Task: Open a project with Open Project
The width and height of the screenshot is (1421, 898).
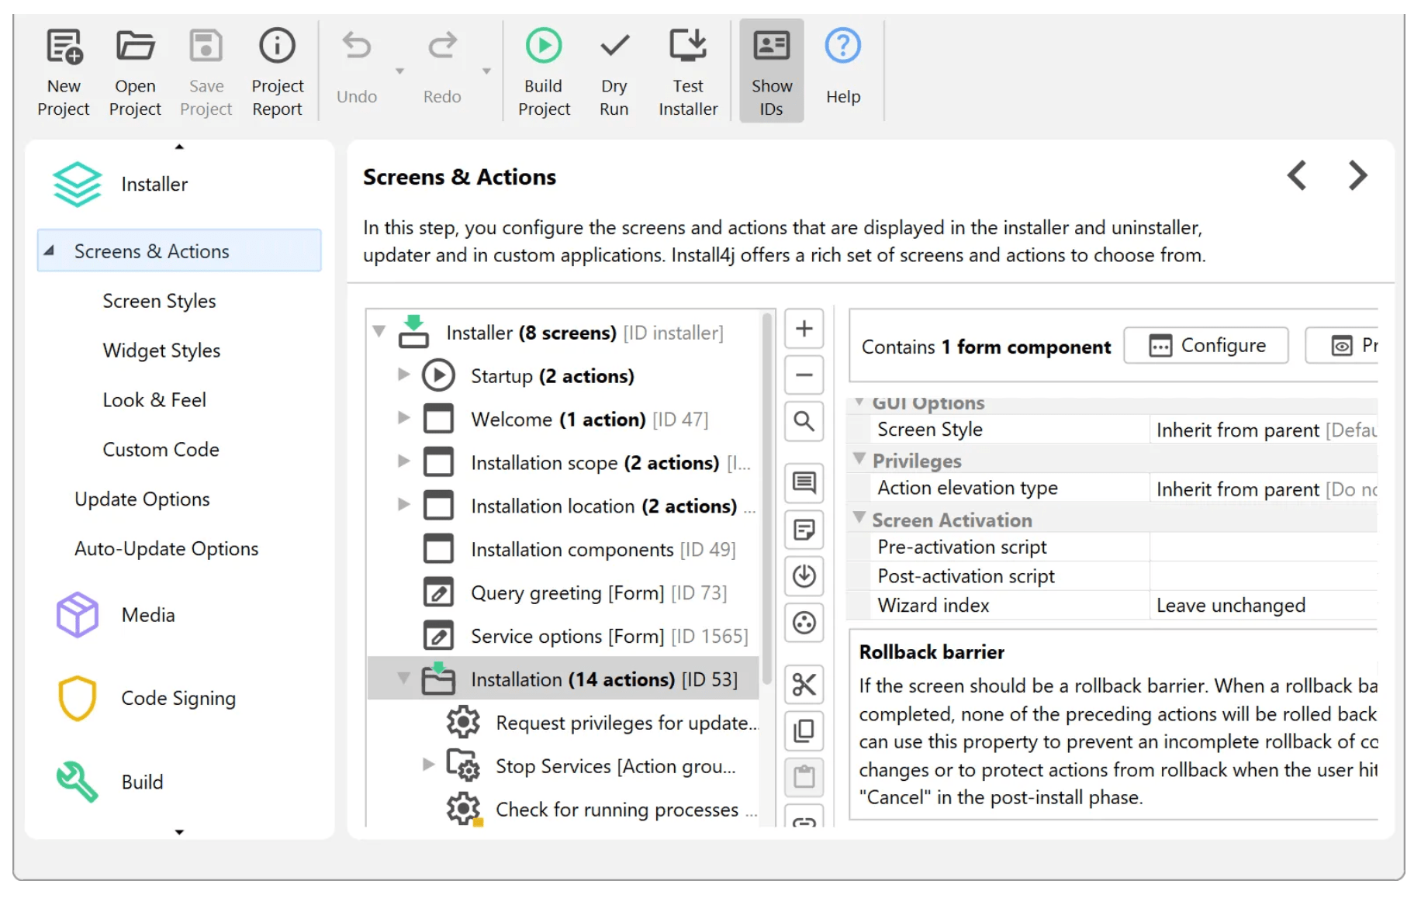Action: [x=135, y=71]
